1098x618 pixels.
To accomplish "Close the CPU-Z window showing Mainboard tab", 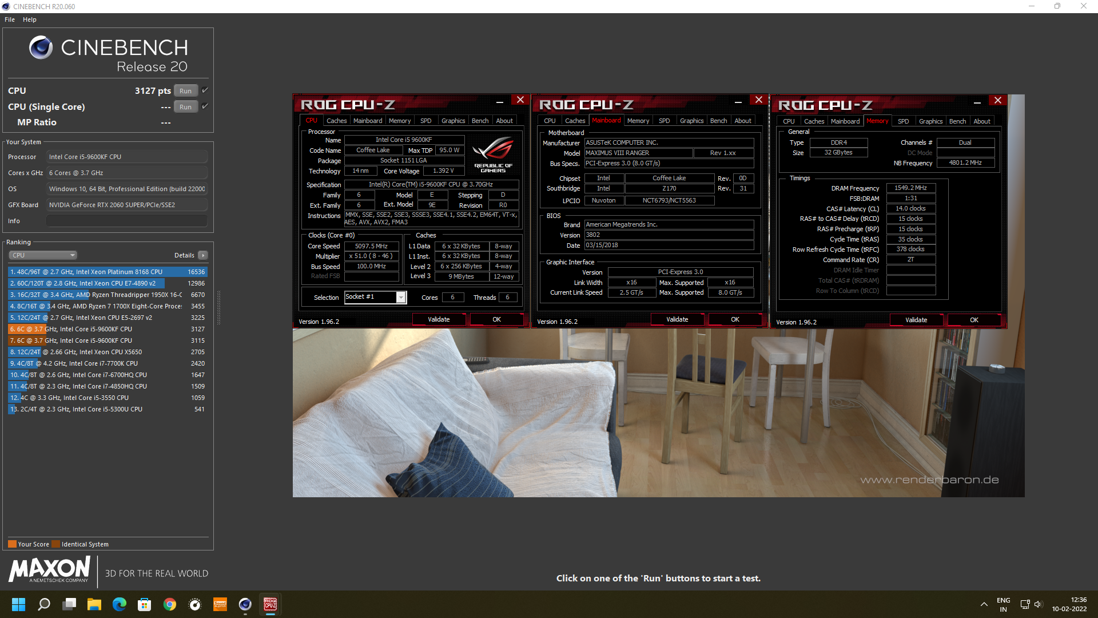I will pyautogui.click(x=759, y=100).
